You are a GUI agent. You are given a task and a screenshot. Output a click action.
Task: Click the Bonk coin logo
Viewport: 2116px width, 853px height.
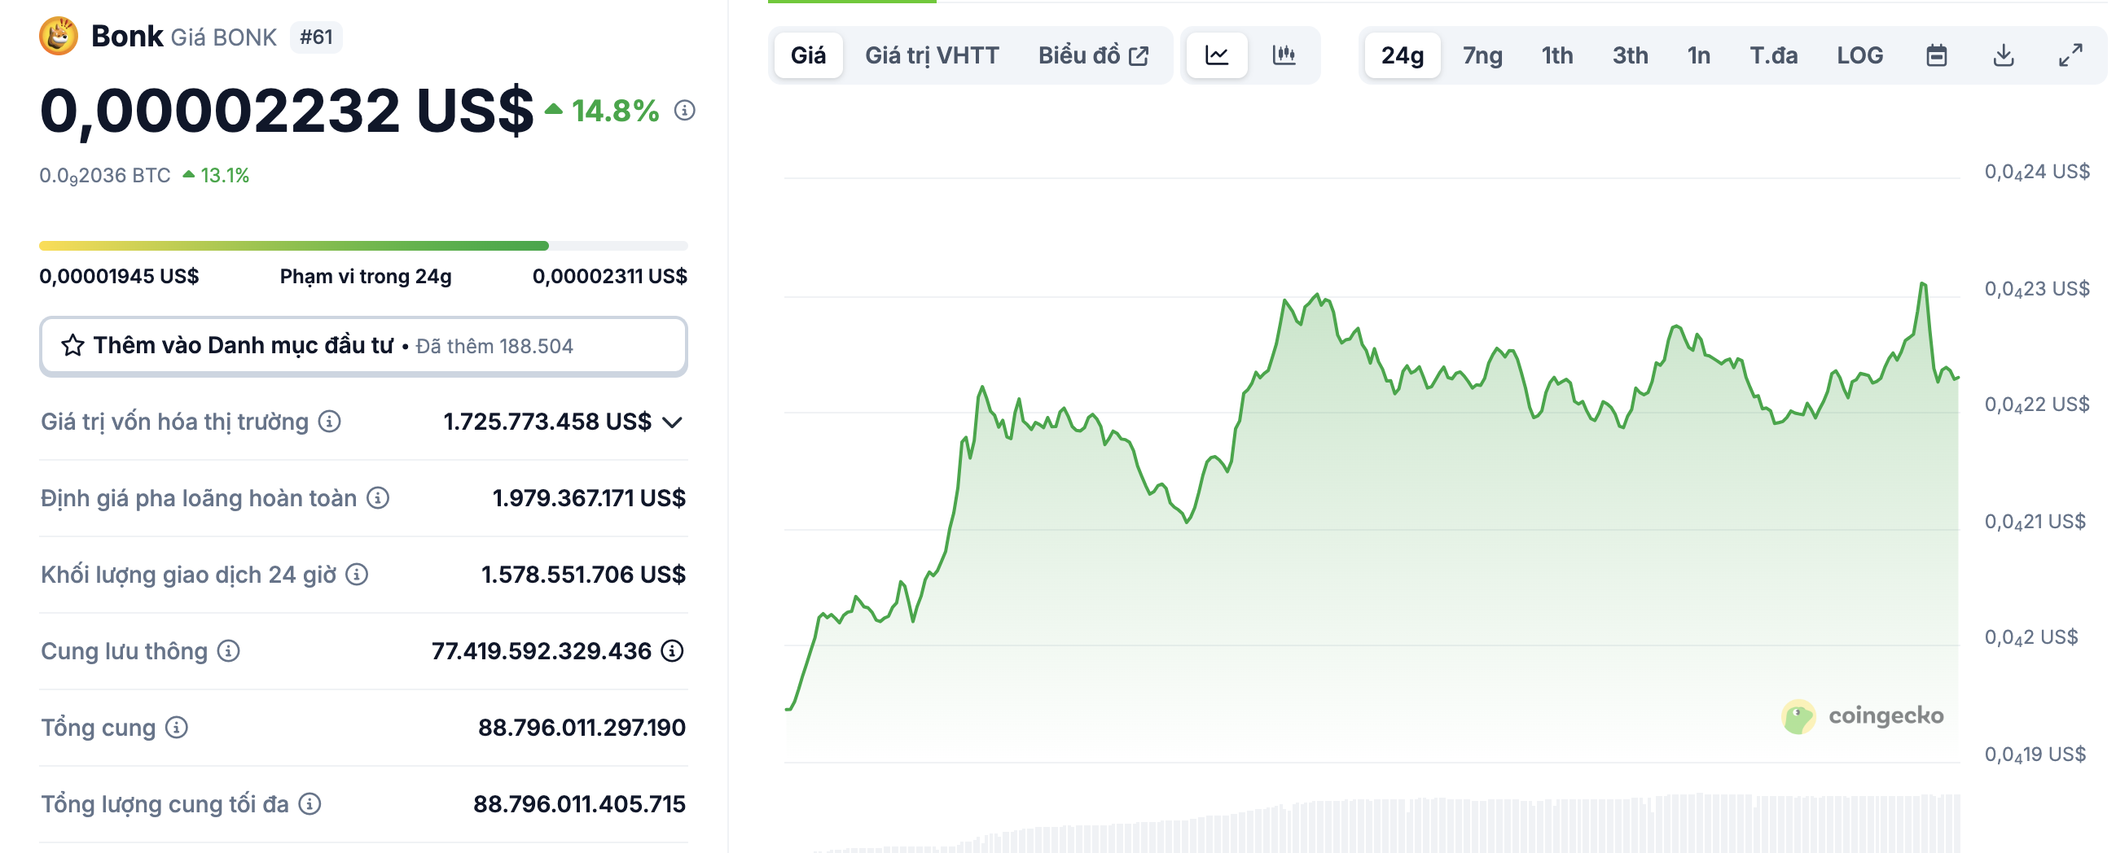59,36
